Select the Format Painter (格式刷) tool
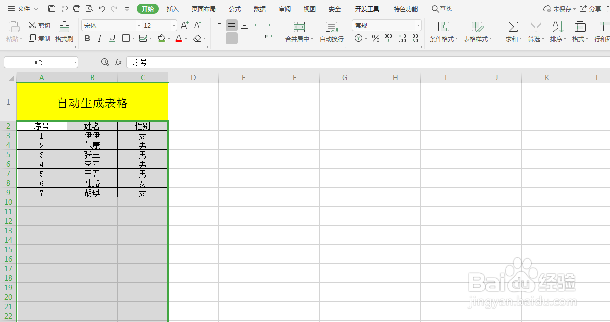The height and width of the screenshot is (322, 610). click(64, 32)
